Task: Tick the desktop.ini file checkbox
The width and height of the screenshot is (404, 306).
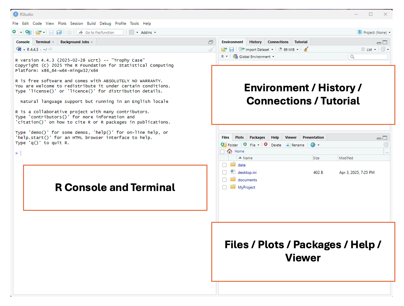Action: tap(224, 172)
